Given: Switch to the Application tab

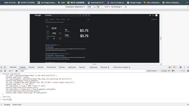Looking at the screenshot, I should point(72,67).
